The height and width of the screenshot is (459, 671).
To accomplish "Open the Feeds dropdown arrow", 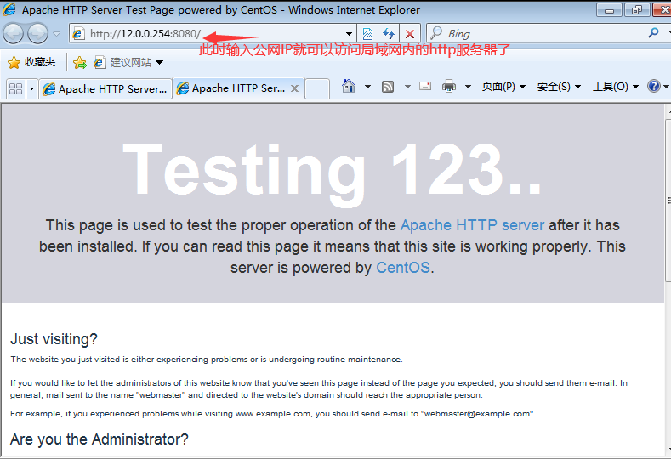I will click(407, 87).
